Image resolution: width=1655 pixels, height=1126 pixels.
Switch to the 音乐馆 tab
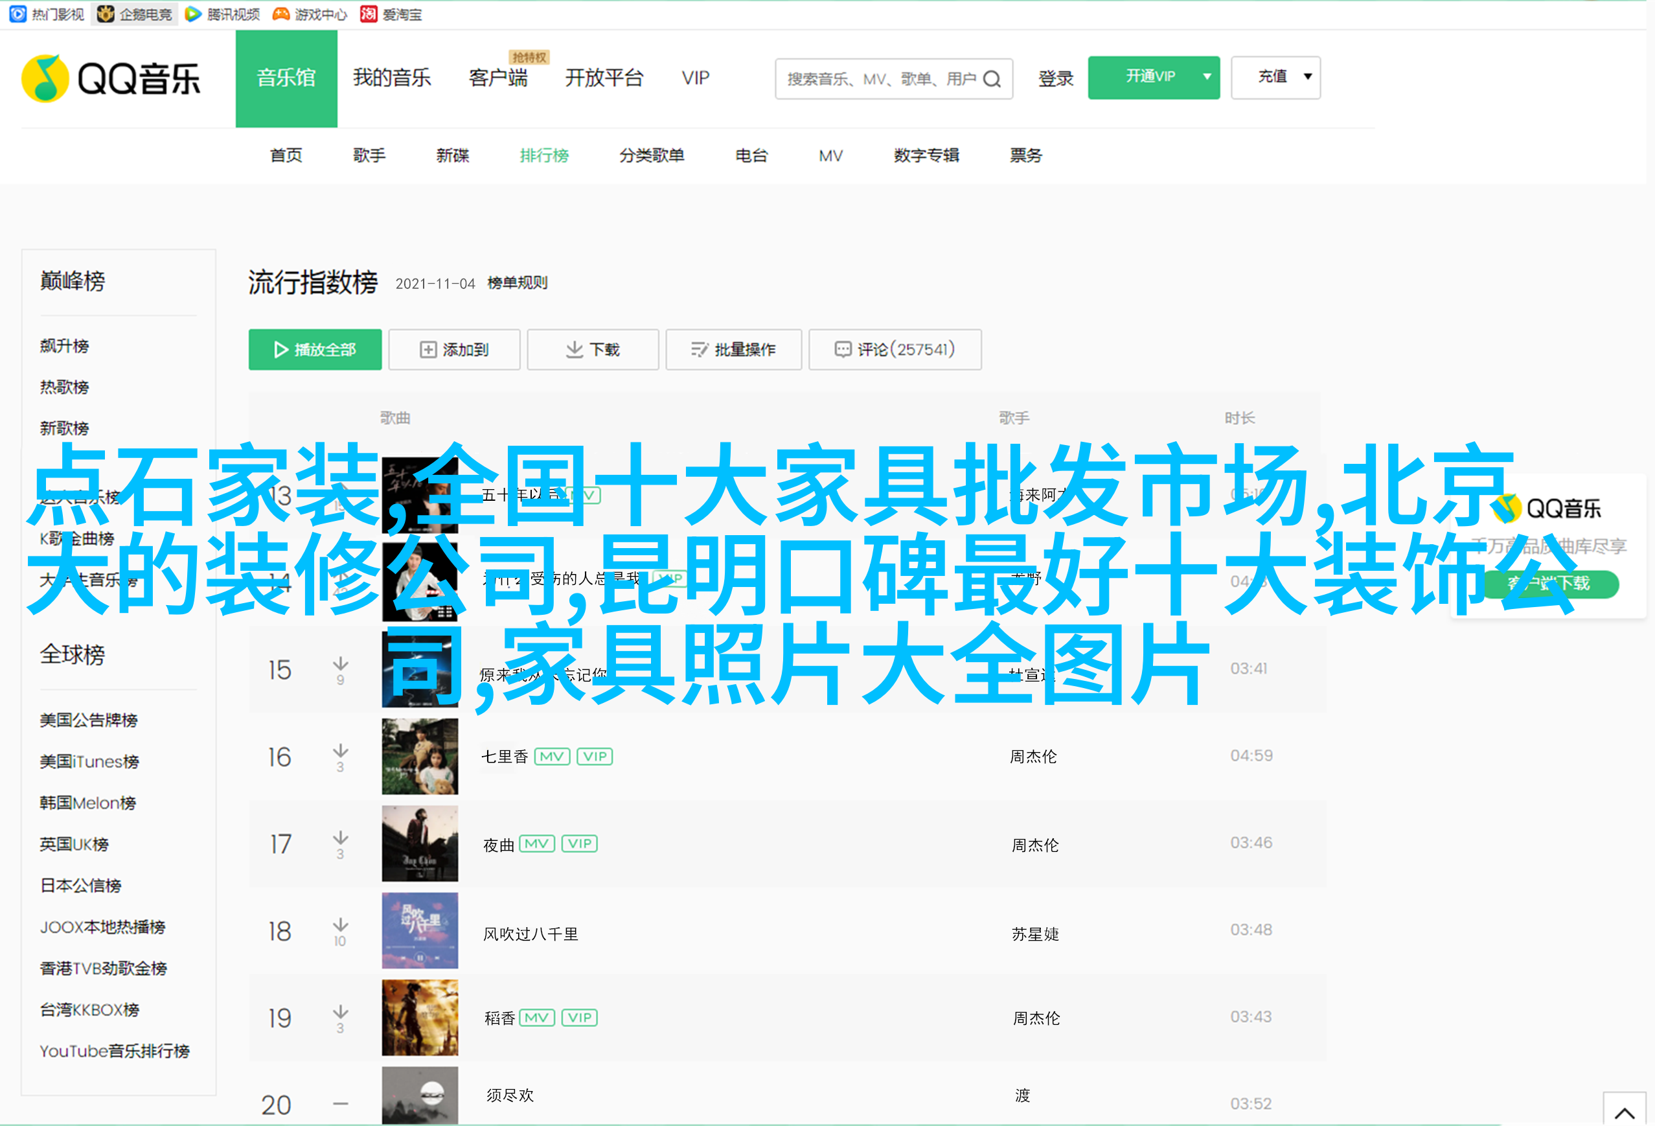coord(286,78)
